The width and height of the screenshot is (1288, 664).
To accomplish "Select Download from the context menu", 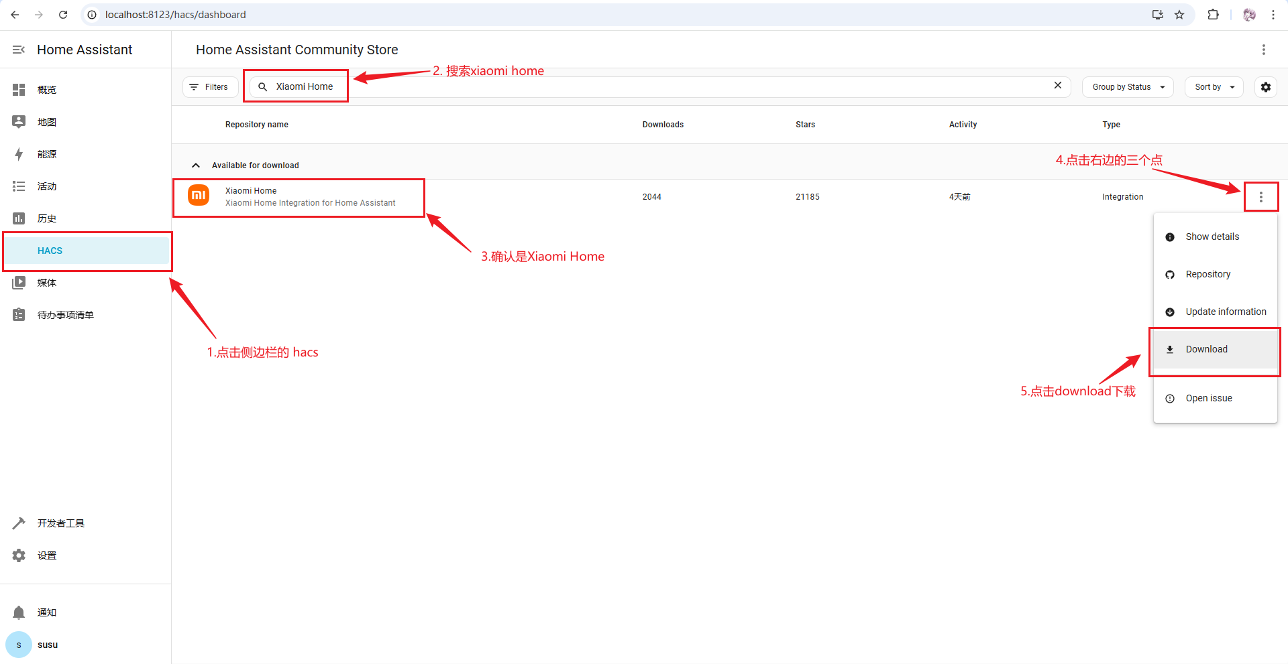I will pos(1206,349).
